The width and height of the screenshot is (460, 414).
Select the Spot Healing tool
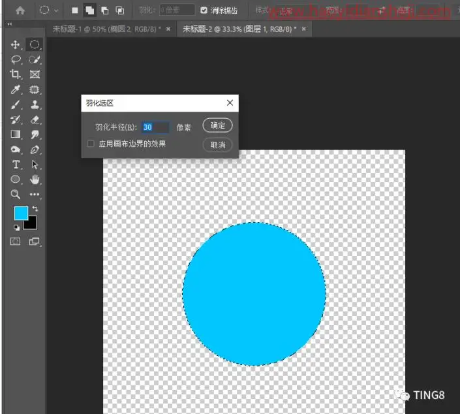[35, 89]
